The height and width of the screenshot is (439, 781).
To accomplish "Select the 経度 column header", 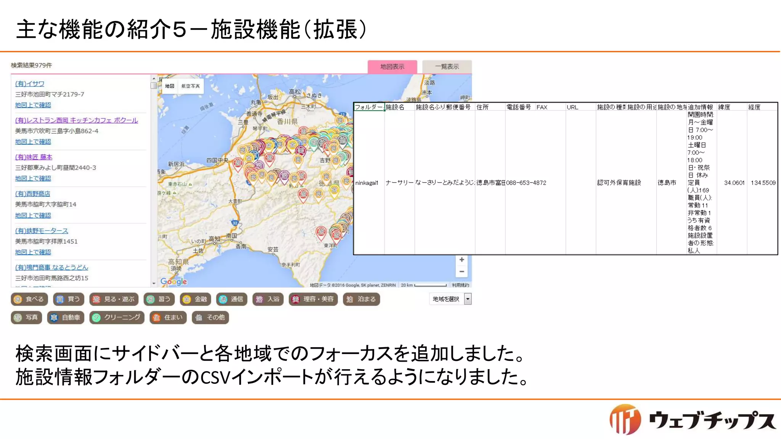I will coord(762,107).
